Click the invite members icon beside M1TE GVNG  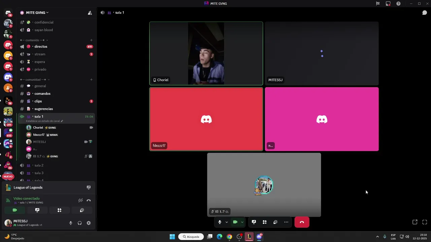pyautogui.click(x=90, y=13)
